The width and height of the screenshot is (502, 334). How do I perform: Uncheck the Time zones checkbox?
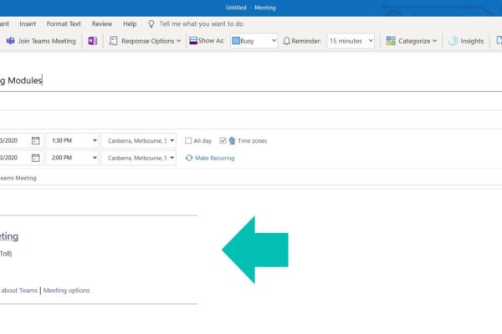223,140
